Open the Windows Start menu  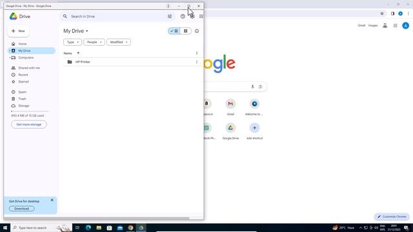(5, 227)
